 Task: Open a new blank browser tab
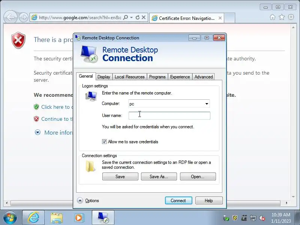229,18
